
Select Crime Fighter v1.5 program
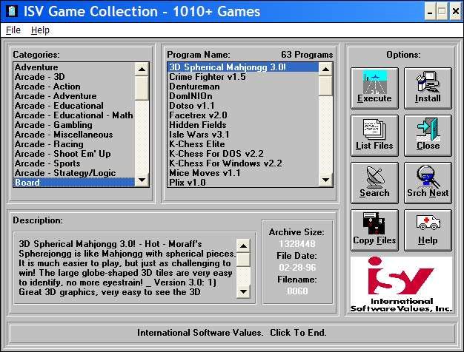[x=243, y=77]
